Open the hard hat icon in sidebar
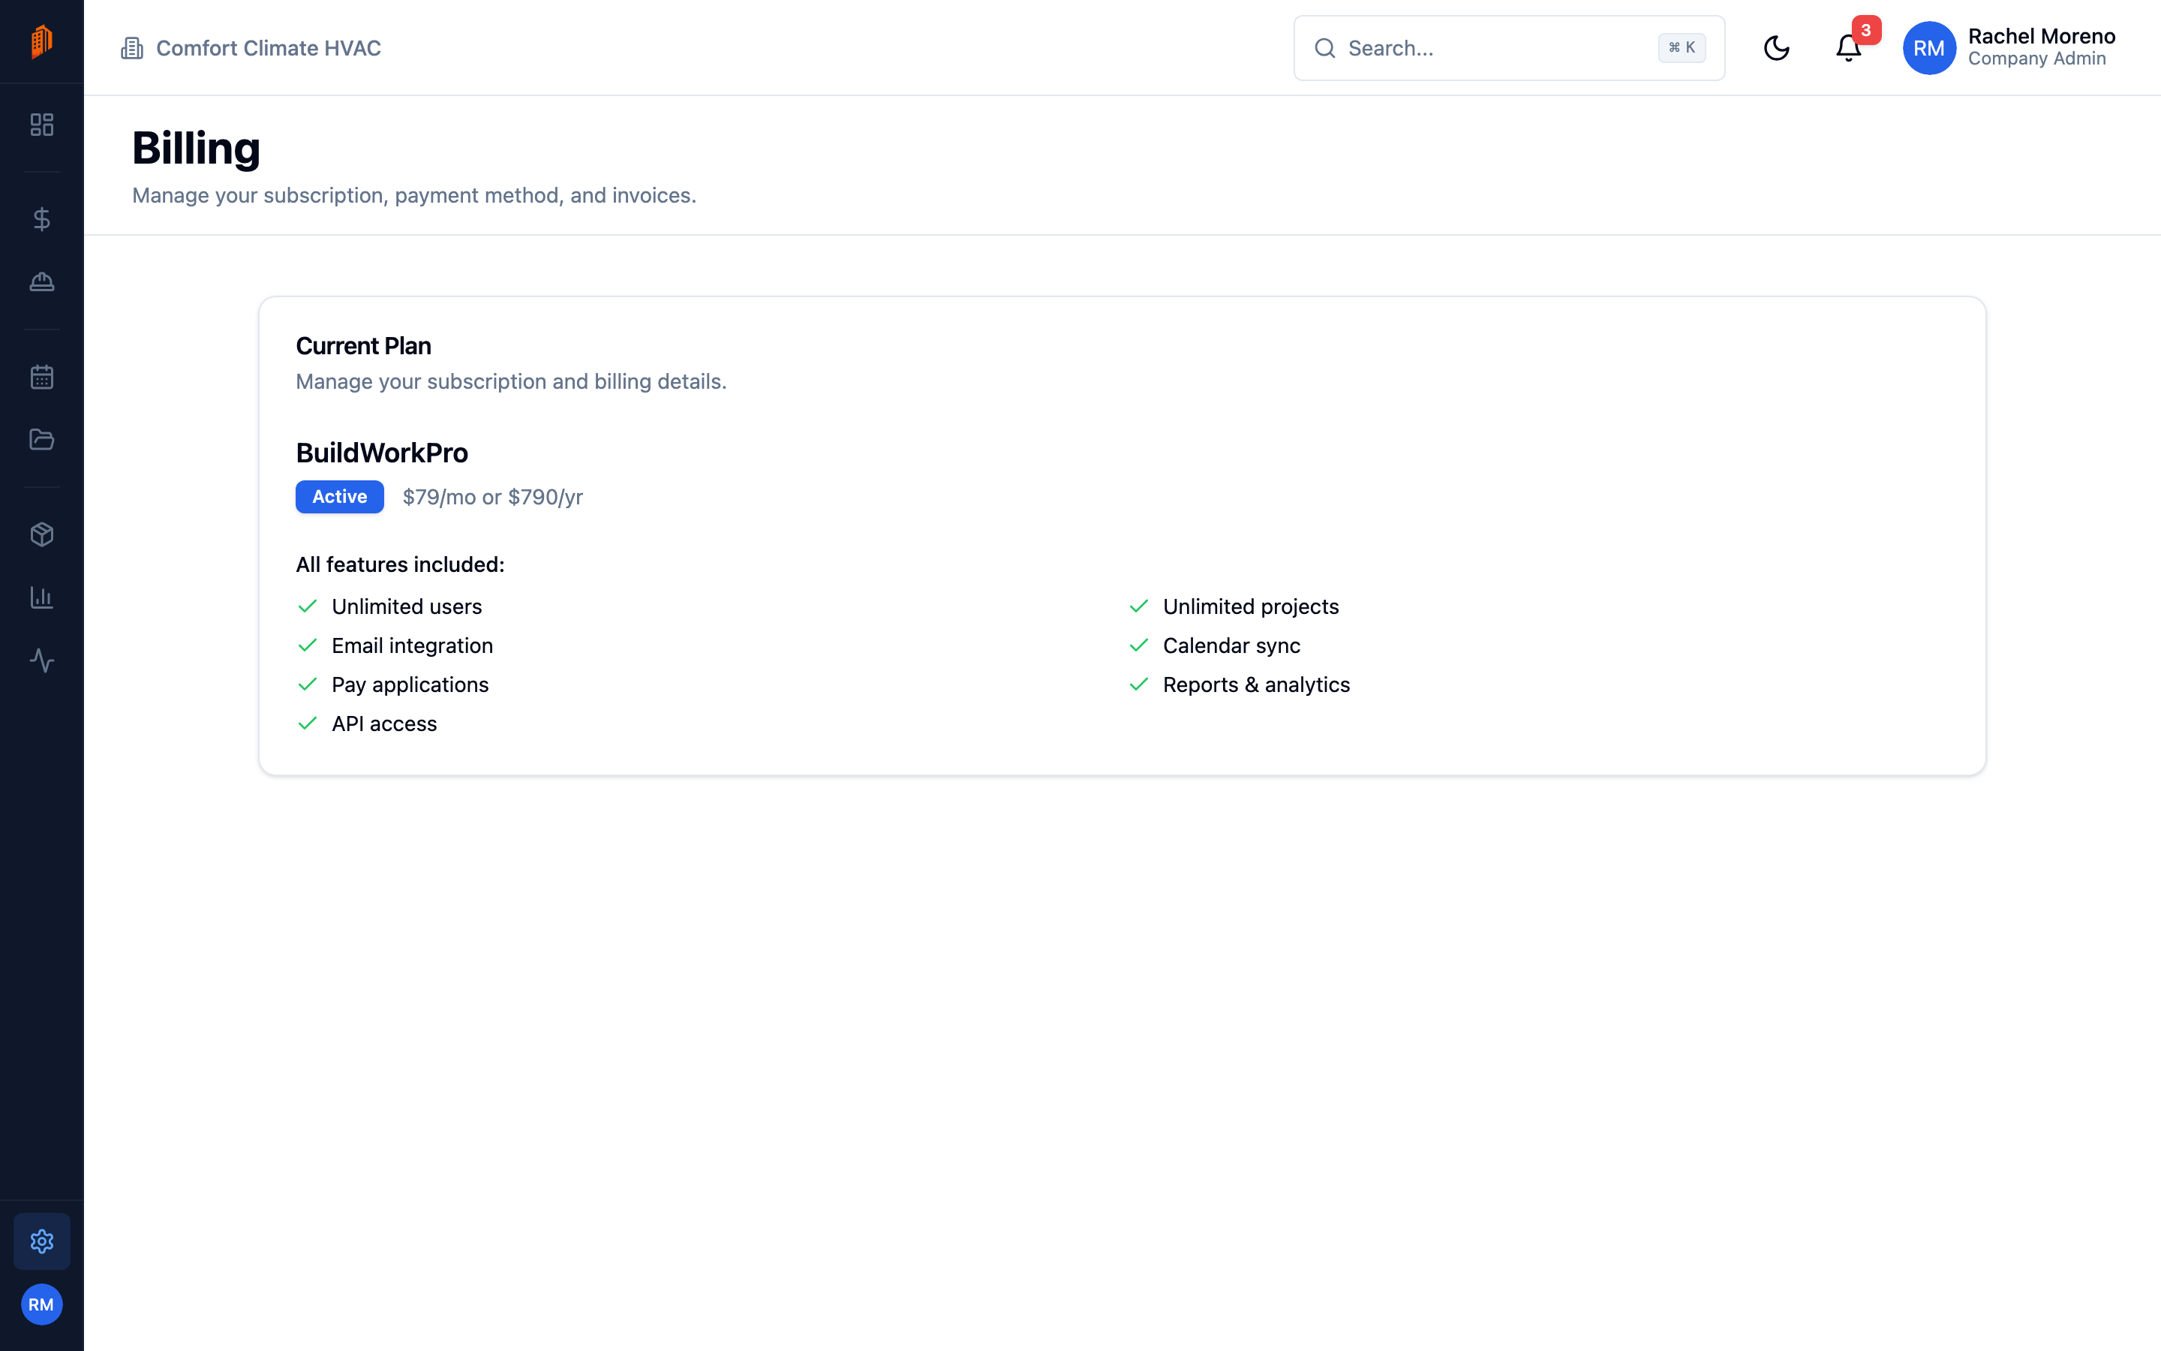 point(42,282)
